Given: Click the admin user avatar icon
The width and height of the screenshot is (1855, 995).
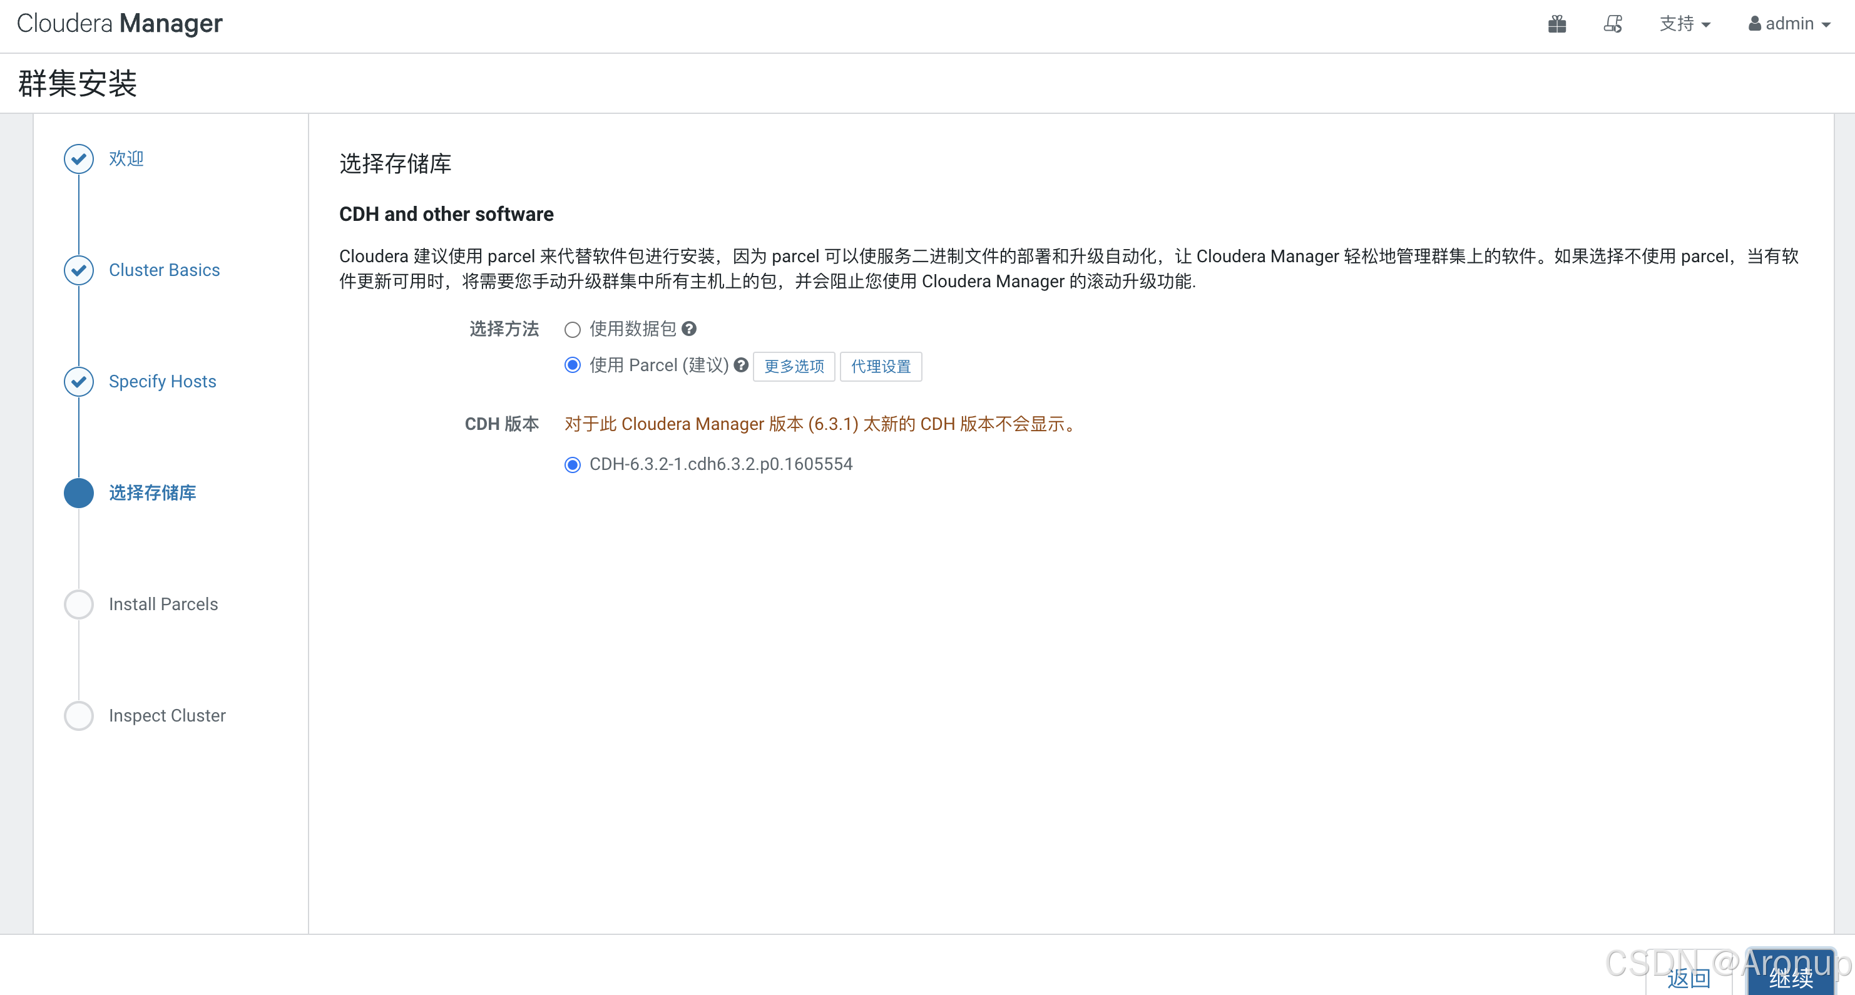Looking at the screenshot, I should tap(1755, 24).
